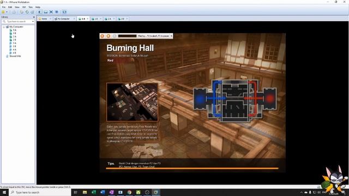Switch to Unity mode icon
Image resolution: width=349 pixels, height=196 pixels.
(x=57, y=12)
